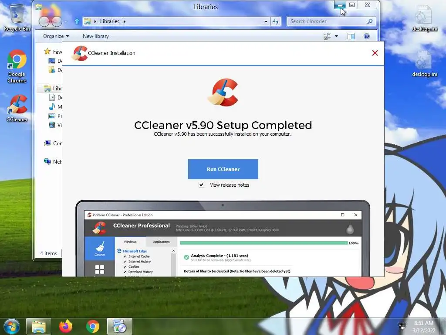Image resolution: width=446 pixels, height=335 pixels.
Task: Click the Run CCleaner button
Action: [223, 169]
